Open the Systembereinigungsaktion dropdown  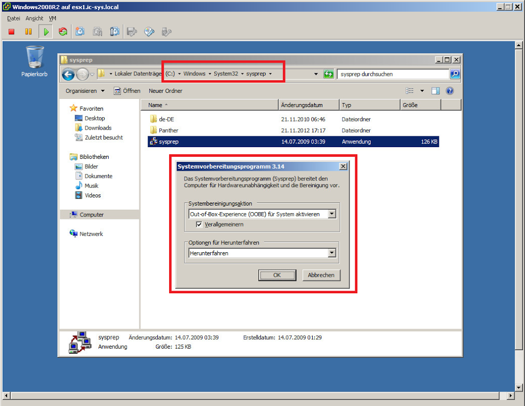point(332,214)
